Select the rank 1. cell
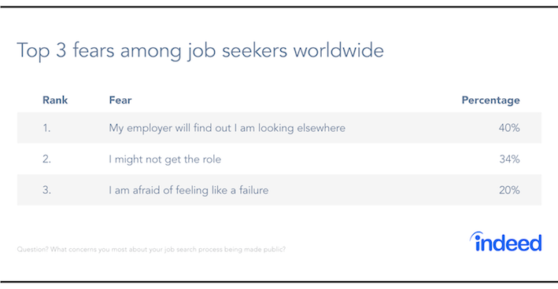558x289 pixels. pyautogui.click(x=46, y=128)
